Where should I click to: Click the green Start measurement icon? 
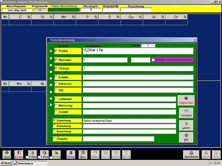click(7, 155)
